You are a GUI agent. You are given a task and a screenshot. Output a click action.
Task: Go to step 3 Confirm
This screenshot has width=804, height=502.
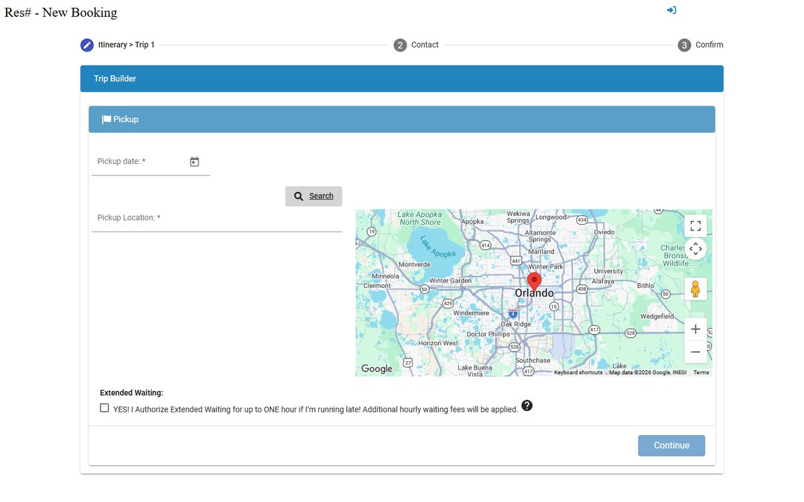click(700, 45)
